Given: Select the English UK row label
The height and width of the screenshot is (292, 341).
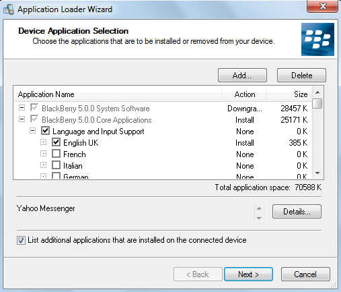Looking at the screenshot, I should click(81, 143).
